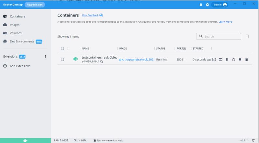Click the feedback speech bubble icon
The width and height of the screenshot is (259, 143).
coord(101,15)
